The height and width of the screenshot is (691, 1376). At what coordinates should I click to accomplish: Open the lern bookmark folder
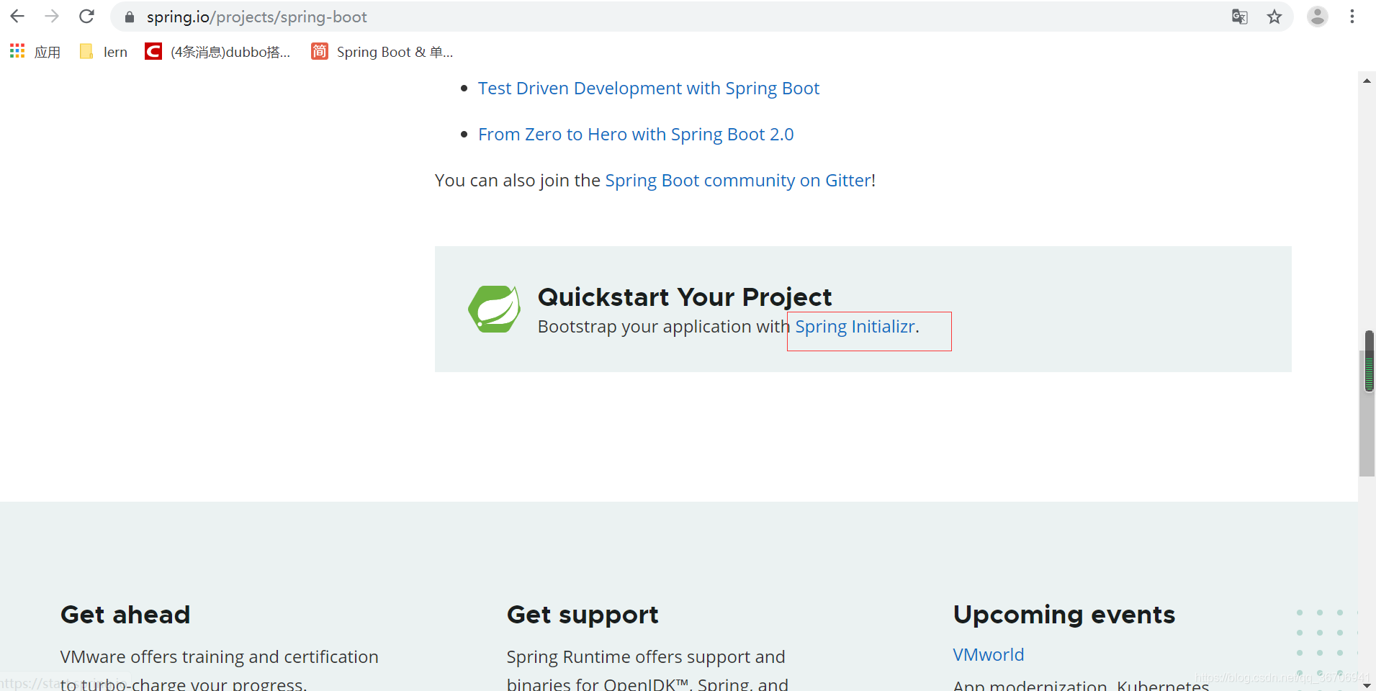pos(104,52)
